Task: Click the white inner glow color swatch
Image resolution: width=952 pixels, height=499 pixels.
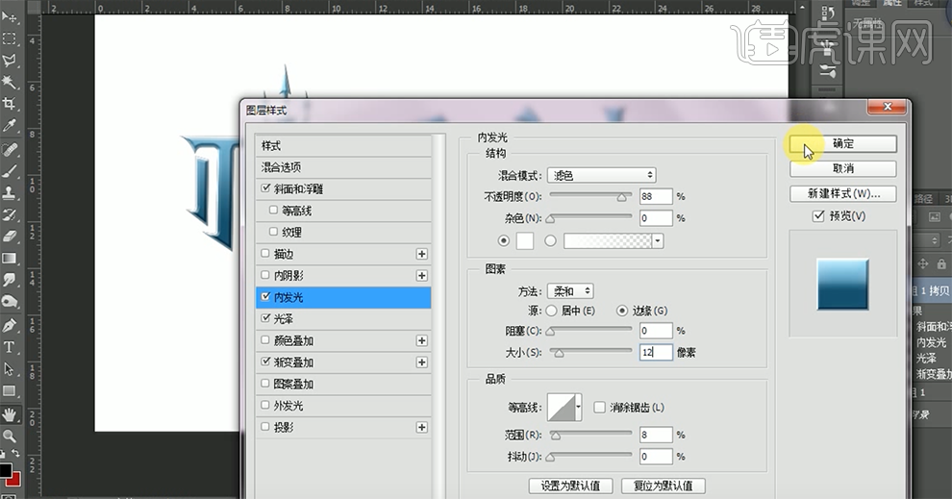Action: click(x=525, y=241)
